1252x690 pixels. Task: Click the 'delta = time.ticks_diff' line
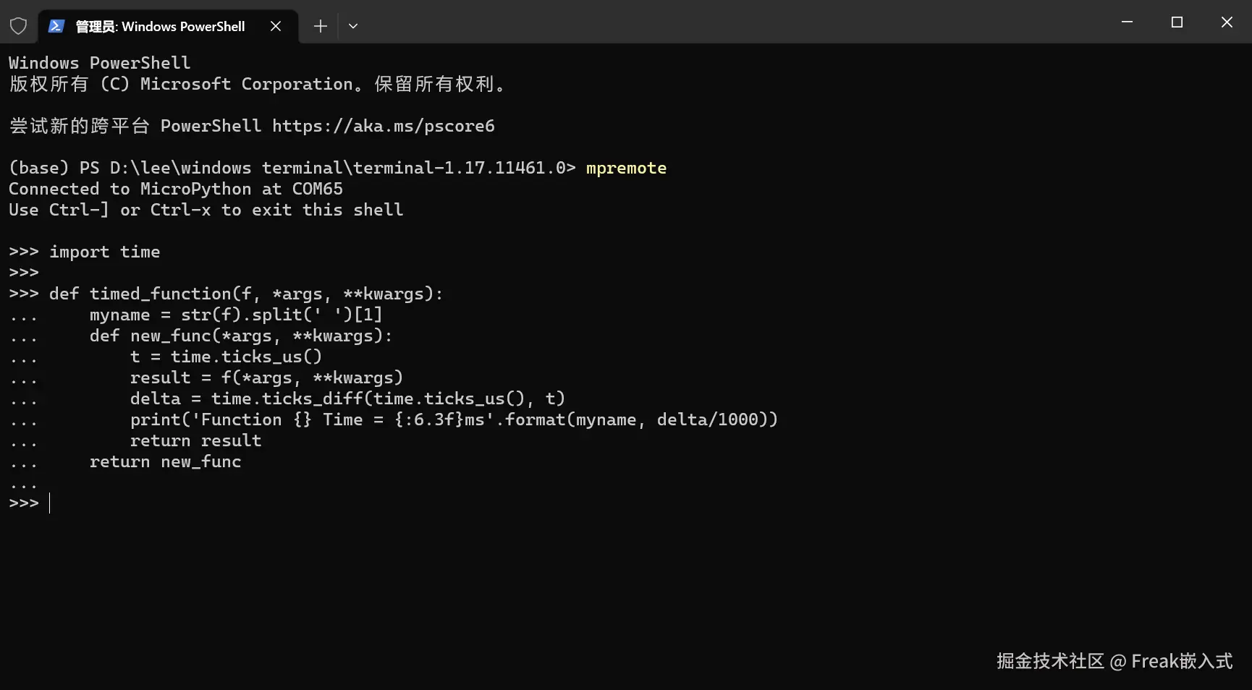pyautogui.click(x=347, y=399)
